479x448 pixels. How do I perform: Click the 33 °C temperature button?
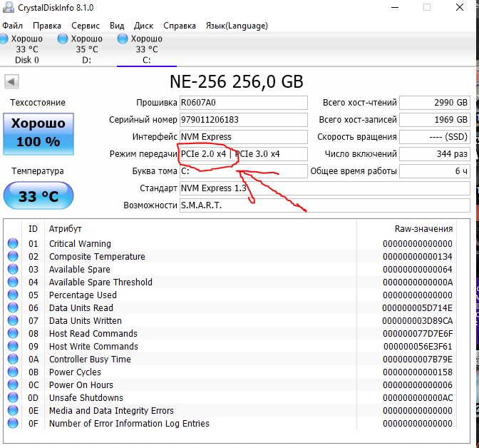(x=38, y=196)
